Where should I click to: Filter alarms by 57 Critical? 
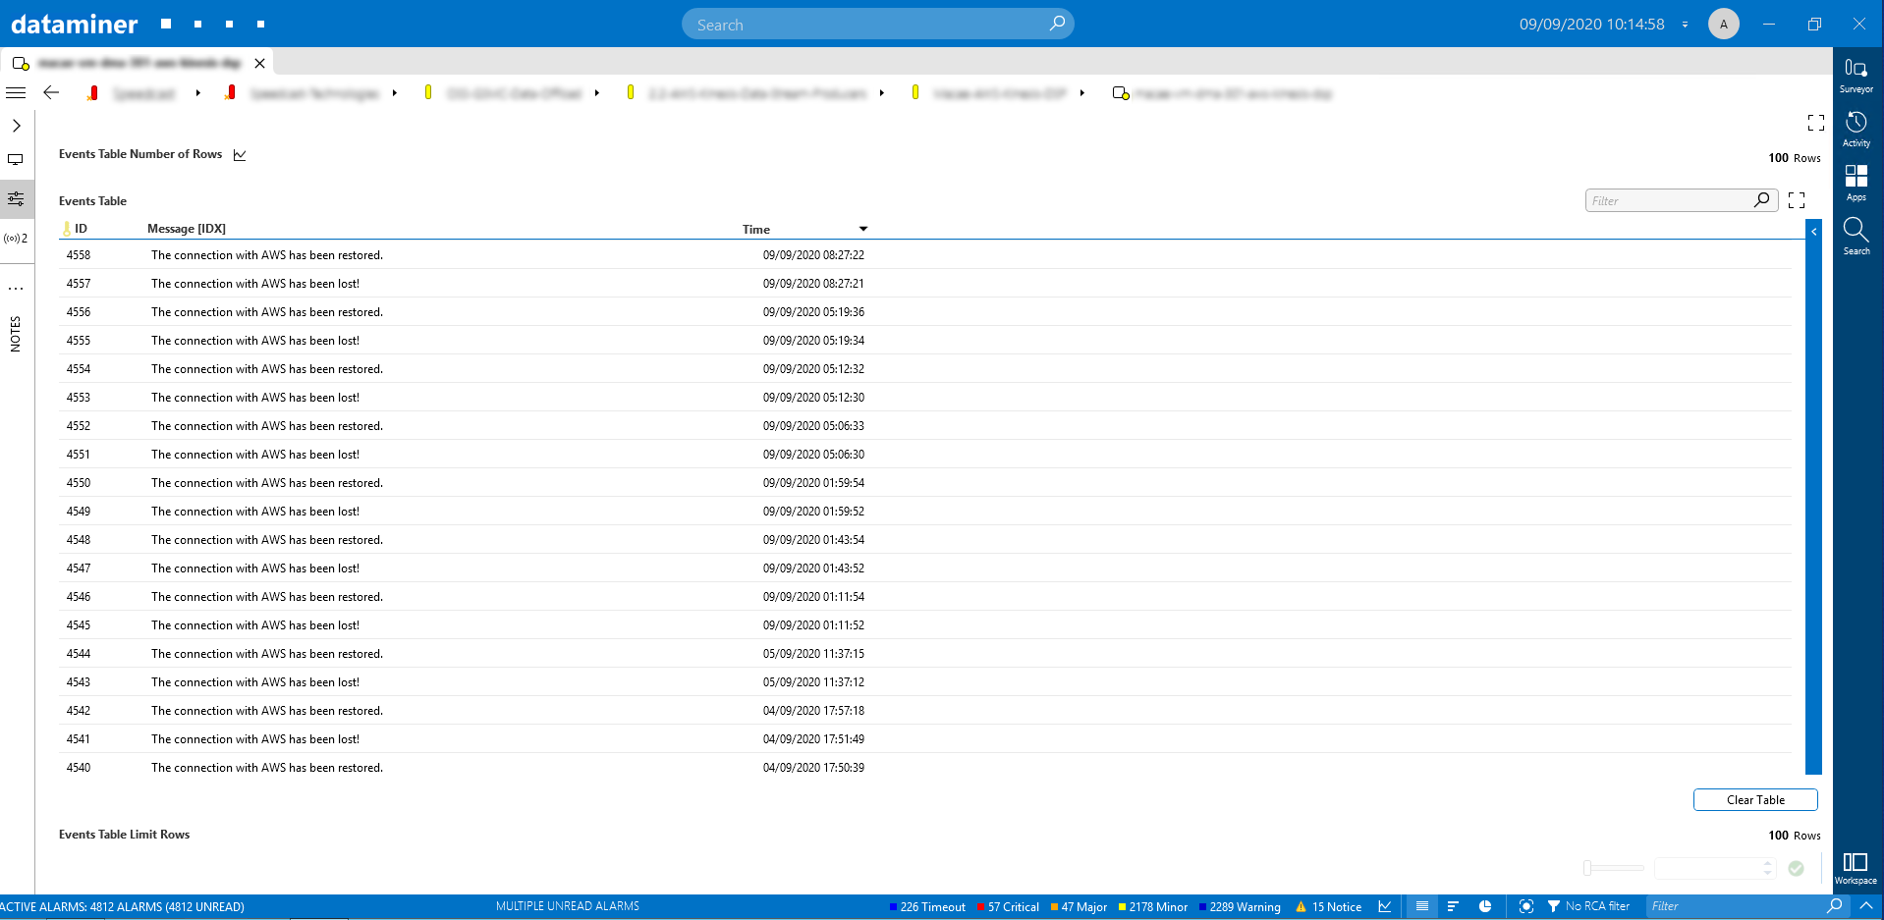(1008, 907)
